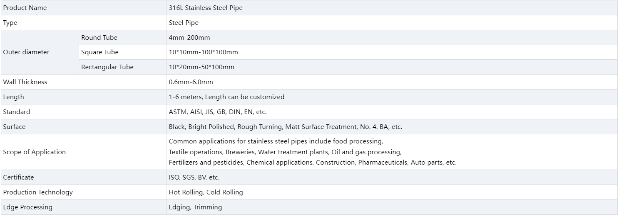Select the Steel Pipe value cell
This screenshot has height=216, width=619.
tap(184, 23)
